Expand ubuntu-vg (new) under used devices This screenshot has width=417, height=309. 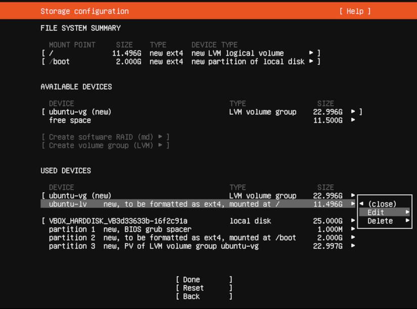pos(352,196)
